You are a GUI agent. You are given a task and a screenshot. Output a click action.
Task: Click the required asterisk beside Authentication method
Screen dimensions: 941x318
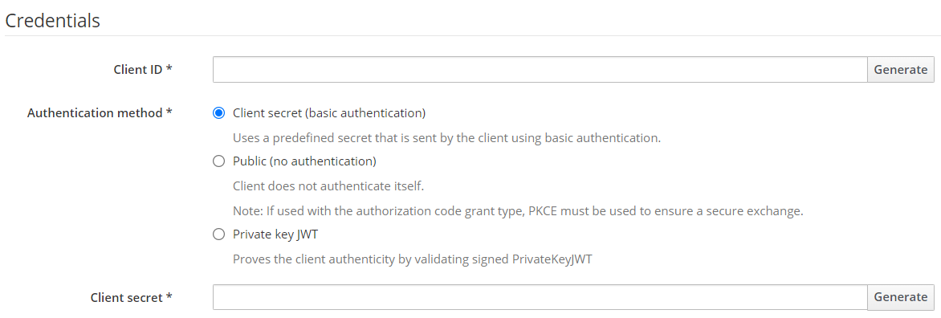click(169, 112)
